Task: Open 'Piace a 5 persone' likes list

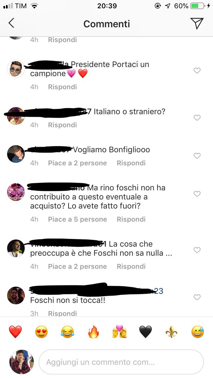Action: pyautogui.click(x=78, y=219)
